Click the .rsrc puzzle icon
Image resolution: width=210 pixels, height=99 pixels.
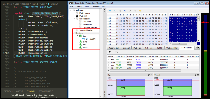(x=80, y=45)
